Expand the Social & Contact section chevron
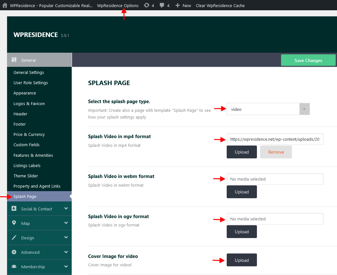The height and width of the screenshot is (275, 337). click(66, 208)
